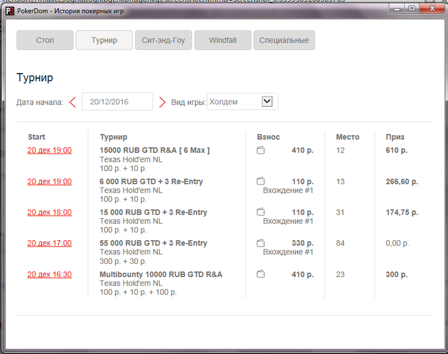Switch to the Турнир tab
Image resolution: width=448 pixels, height=354 pixels.
click(104, 40)
